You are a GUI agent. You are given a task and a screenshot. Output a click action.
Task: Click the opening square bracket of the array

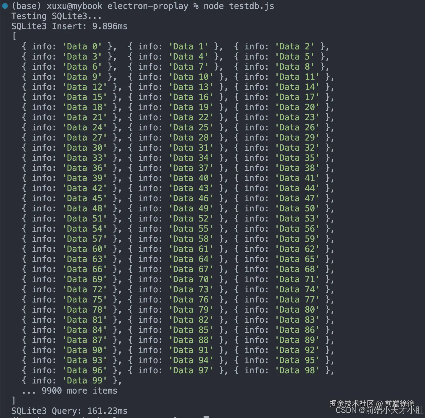click(x=14, y=36)
